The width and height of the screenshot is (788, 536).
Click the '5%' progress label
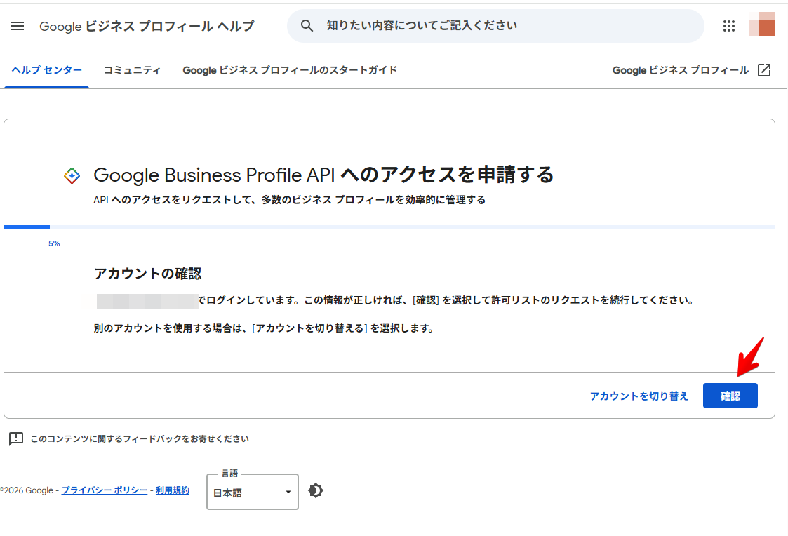[54, 243]
